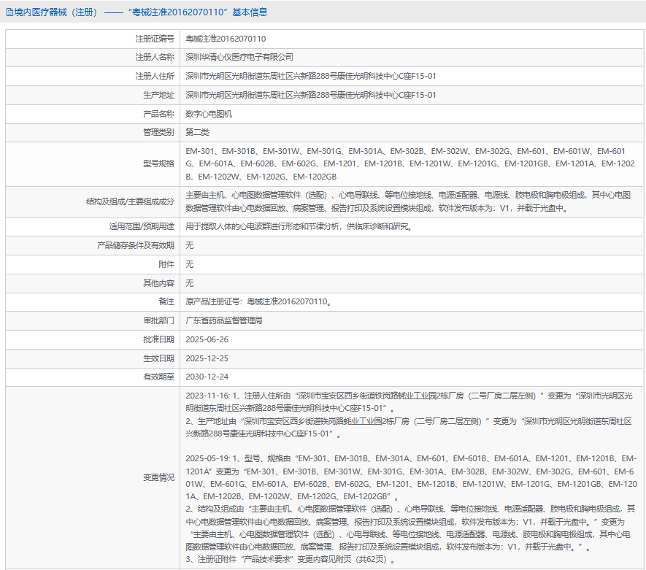Viewport: 646px width, 570px height.
Task: Click management class value 第二类
Action: pos(197,132)
